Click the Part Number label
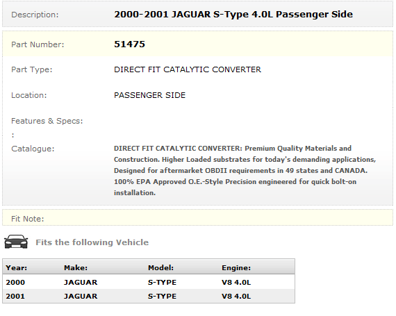 [x=38, y=44]
